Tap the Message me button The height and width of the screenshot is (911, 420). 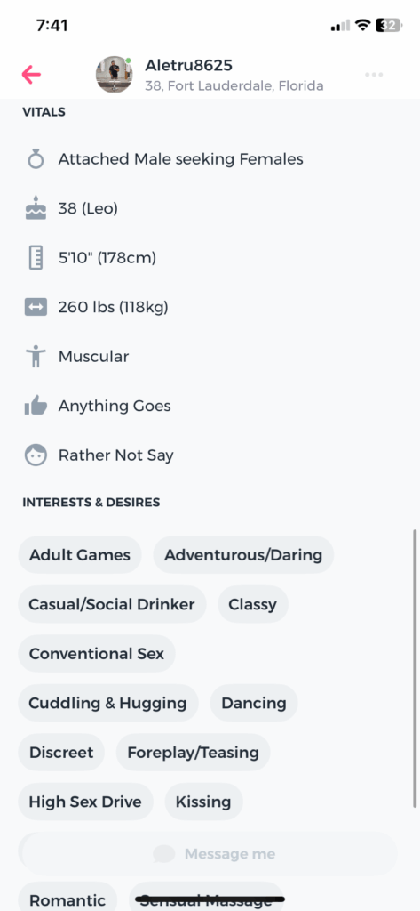click(x=209, y=853)
